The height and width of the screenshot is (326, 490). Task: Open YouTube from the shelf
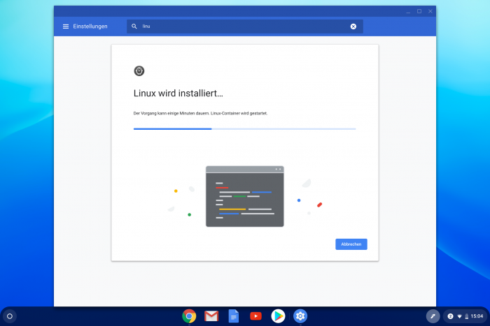(255, 316)
